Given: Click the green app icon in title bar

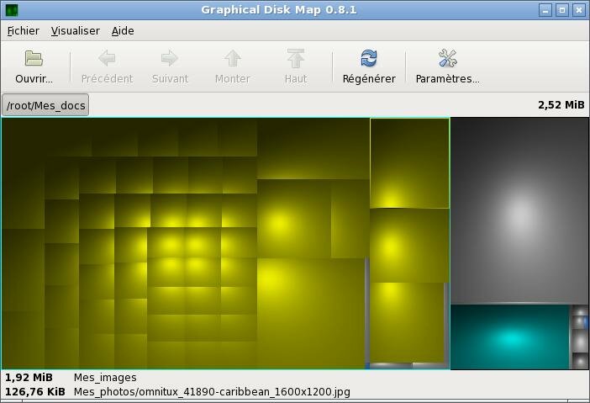Looking at the screenshot, I should [x=12, y=10].
